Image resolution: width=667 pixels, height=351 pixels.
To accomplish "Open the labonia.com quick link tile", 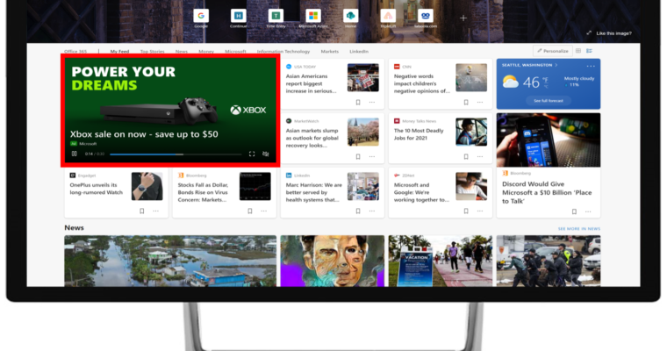I will 426,16.
